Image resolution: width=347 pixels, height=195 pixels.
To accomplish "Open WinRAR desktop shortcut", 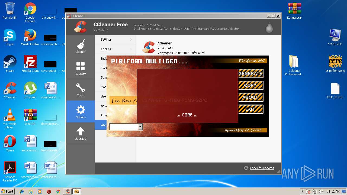I will [x=30, y=117].
